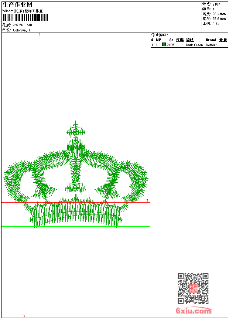The image size is (229, 318).
Task: Click the St. column header
Action: click(x=172, y=40)
